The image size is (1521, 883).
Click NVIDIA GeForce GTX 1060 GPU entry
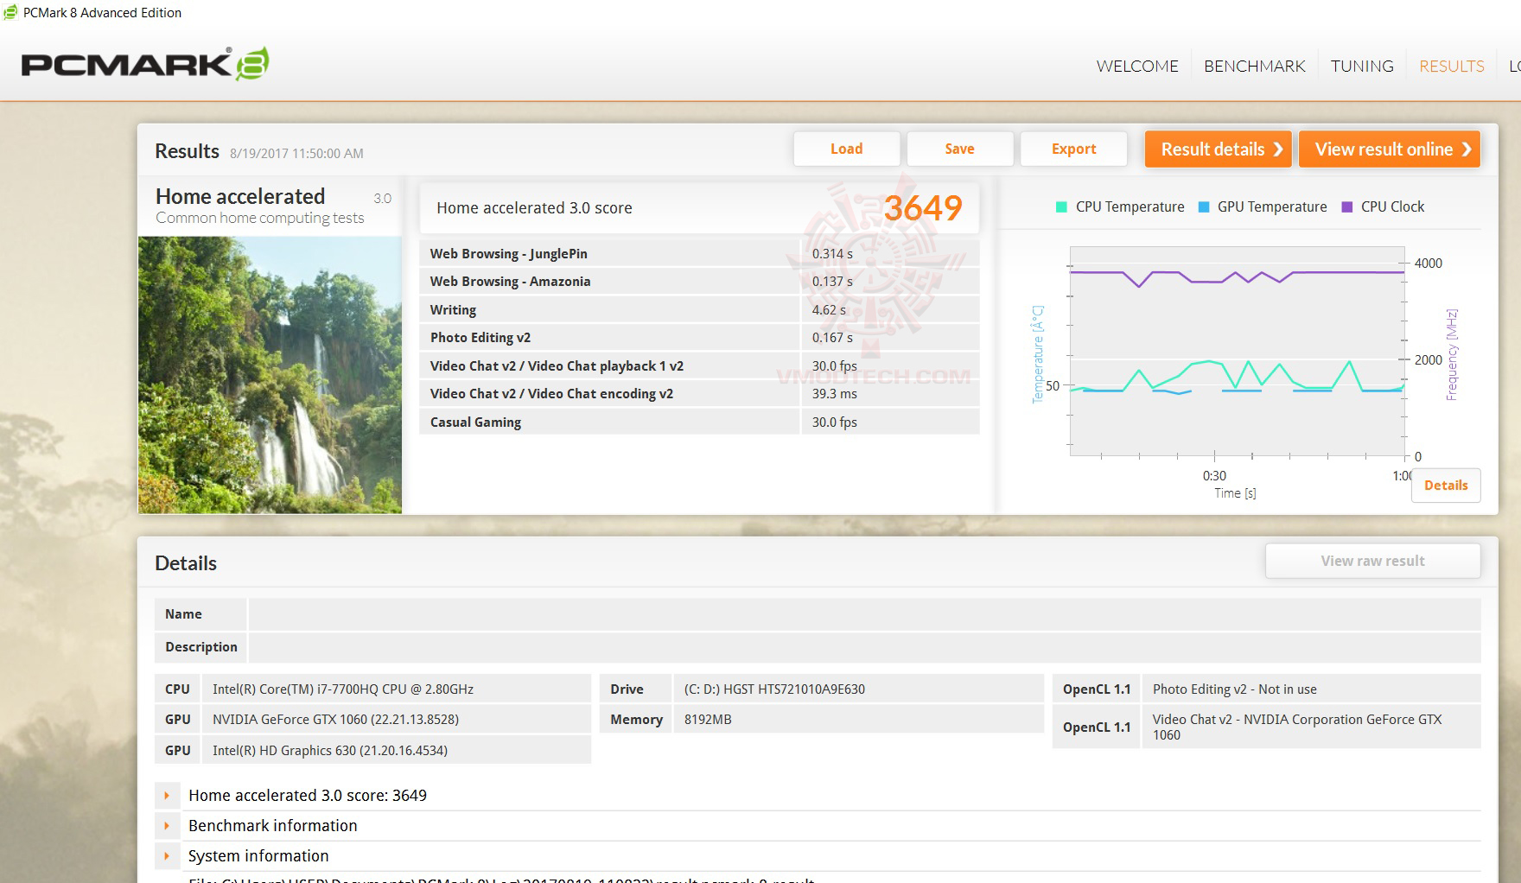335,719
